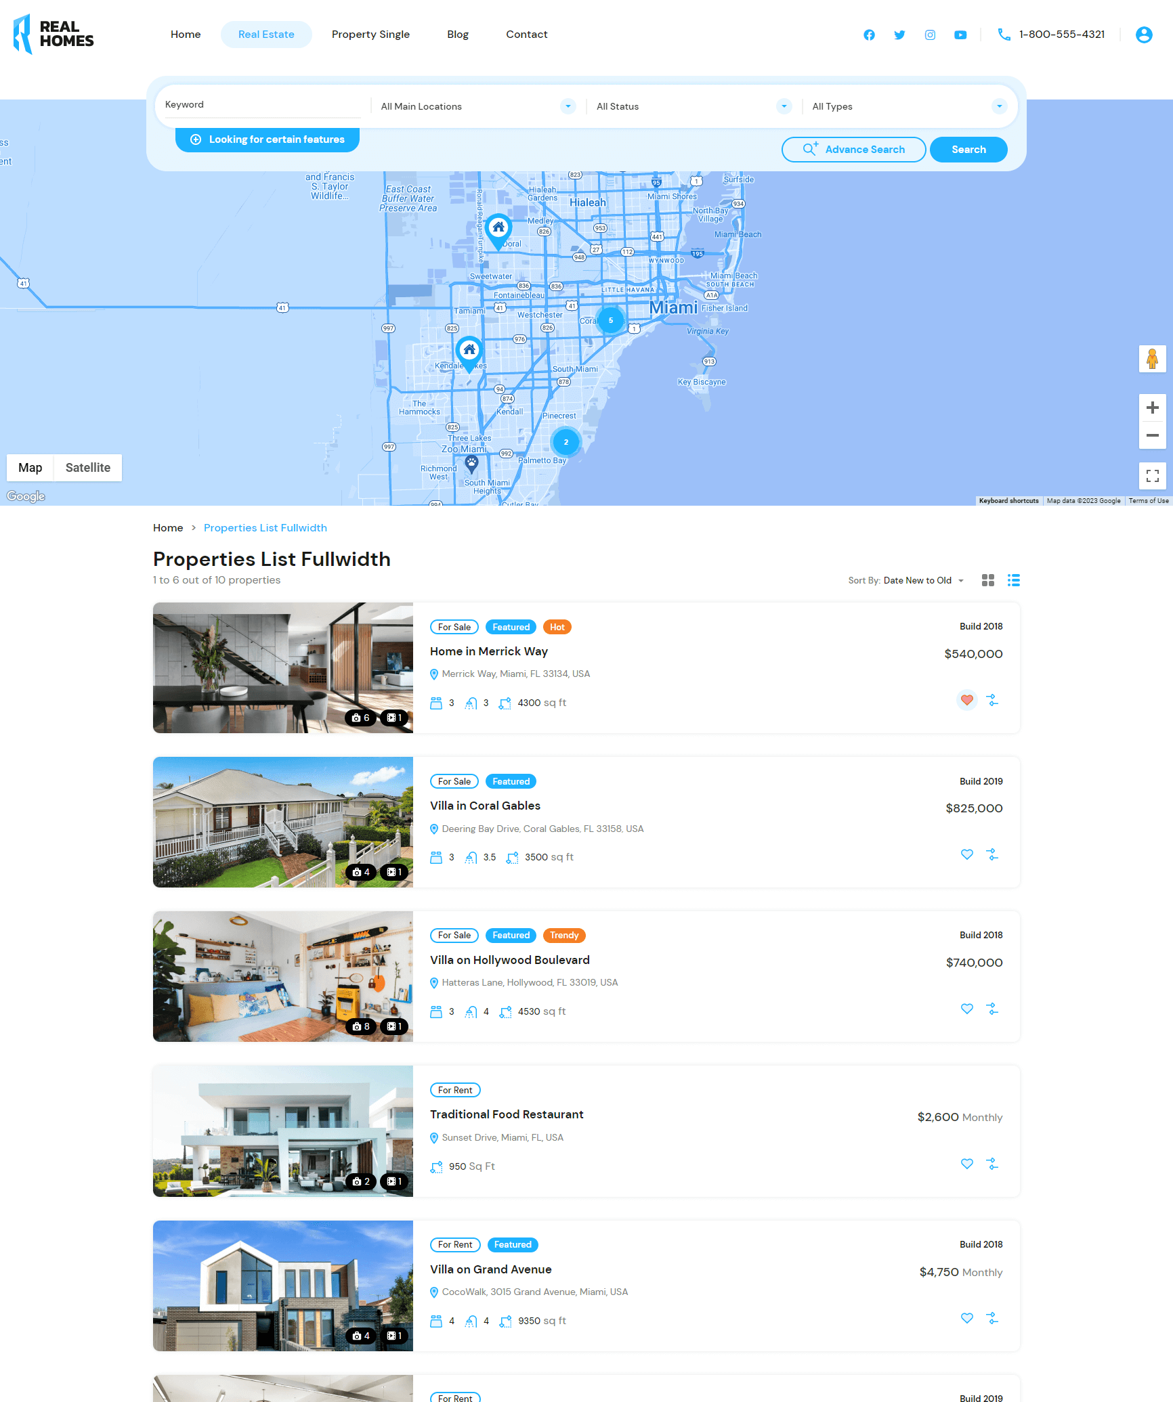This screenshot has width=1173, height=1402.
Task: Favorite Villa on Grand Avenue heart
Action: coord(967,1318)
